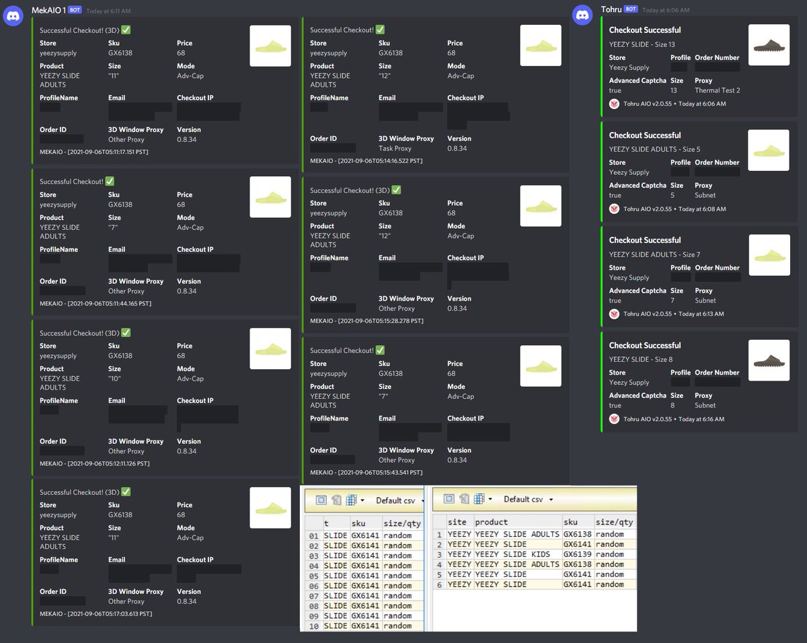Click the grid table icon in left CSV window
Image resolution: width=807 pixels, height=643 pixels.
pyautogui.click(x=351, y=500)
